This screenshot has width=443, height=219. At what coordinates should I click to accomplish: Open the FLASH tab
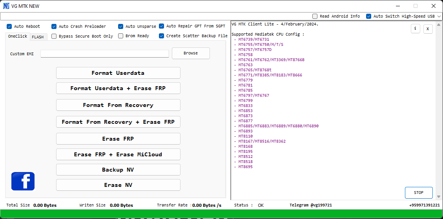pyautogui.click(x=38, y=37)
